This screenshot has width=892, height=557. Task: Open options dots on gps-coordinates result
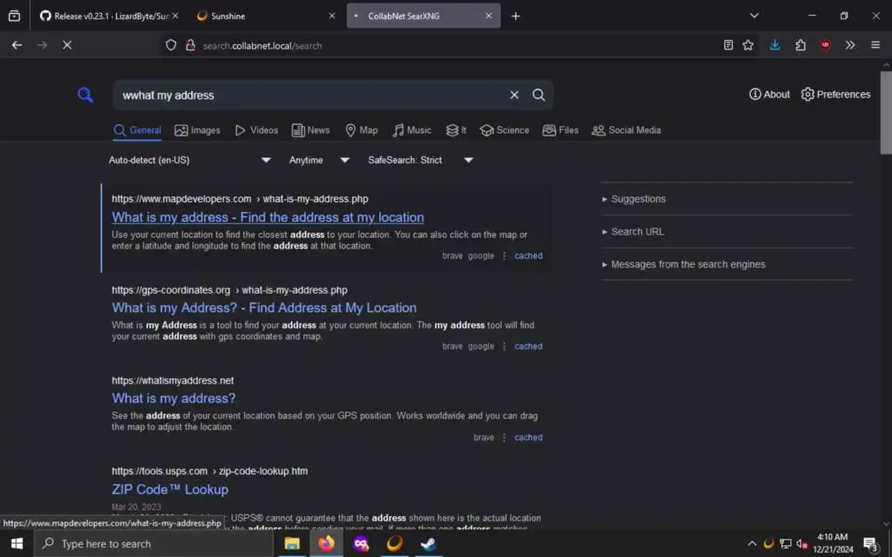click(x=505, y=346)
